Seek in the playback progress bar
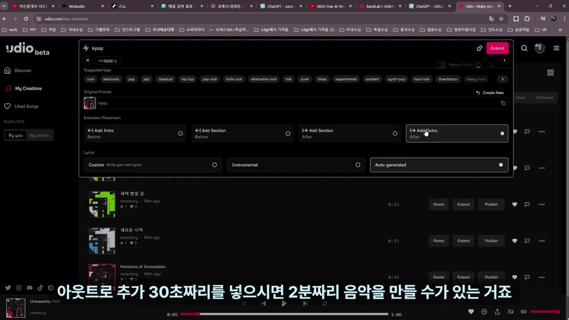Image resolution: width=569 pixels, height=320 pixels. coord(284,314)
